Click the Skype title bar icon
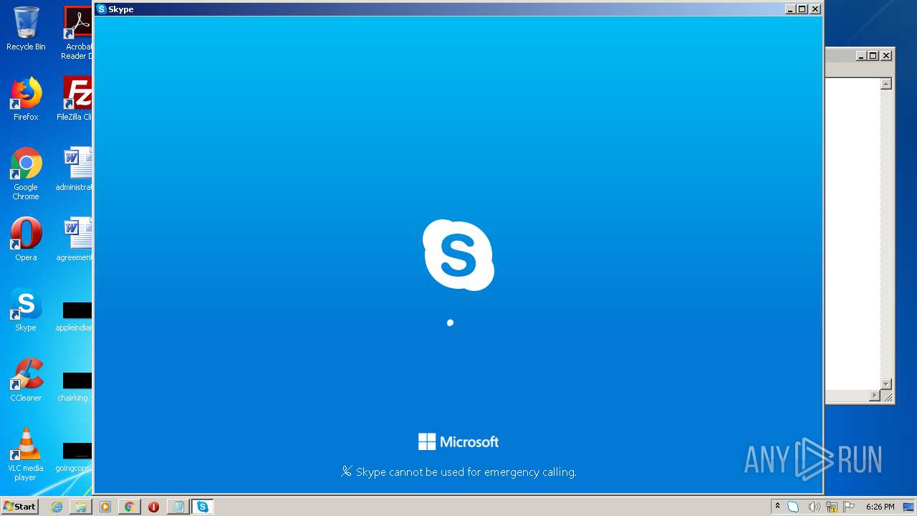 click(x=102, y=9)
